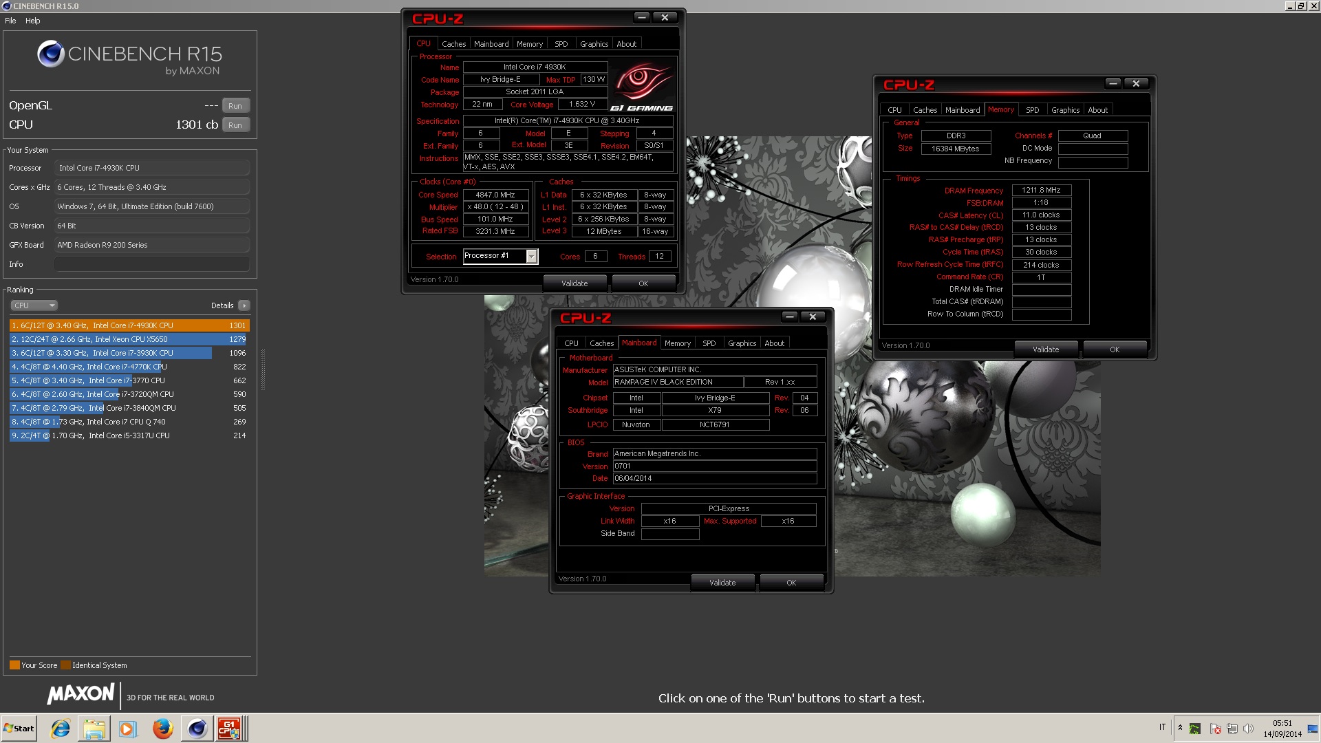Image resolution: width=1321 pixels, height=743 pixels.
Task: Run the OpenGL benchmark
Action: 235,106
